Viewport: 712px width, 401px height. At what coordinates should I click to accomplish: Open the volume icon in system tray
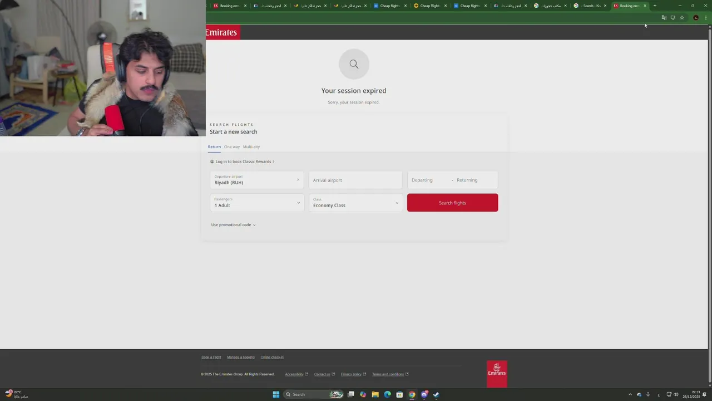(676, 394)
